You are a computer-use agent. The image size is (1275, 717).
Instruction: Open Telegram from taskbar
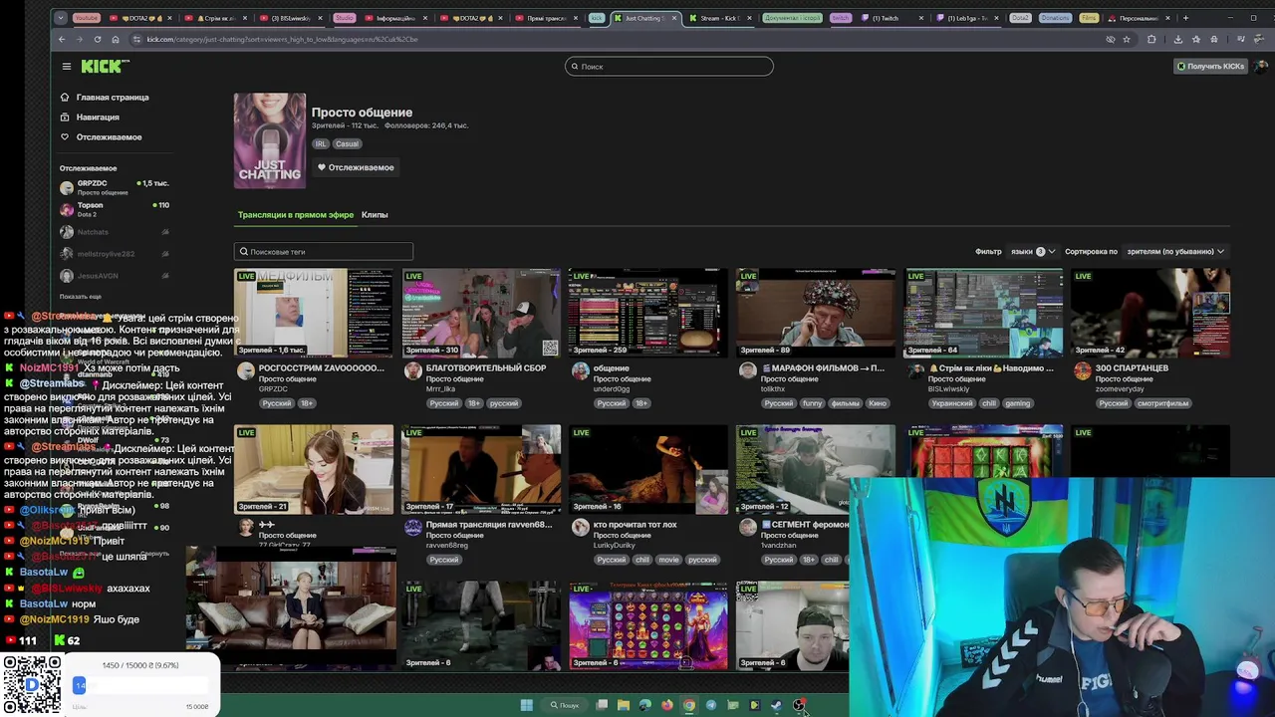(711, 705)
